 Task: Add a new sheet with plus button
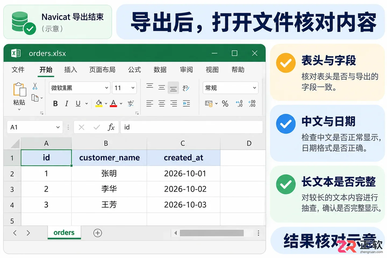point(98,233)
